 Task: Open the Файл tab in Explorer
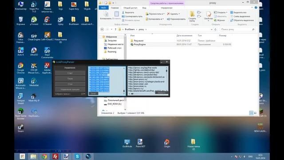103,8
